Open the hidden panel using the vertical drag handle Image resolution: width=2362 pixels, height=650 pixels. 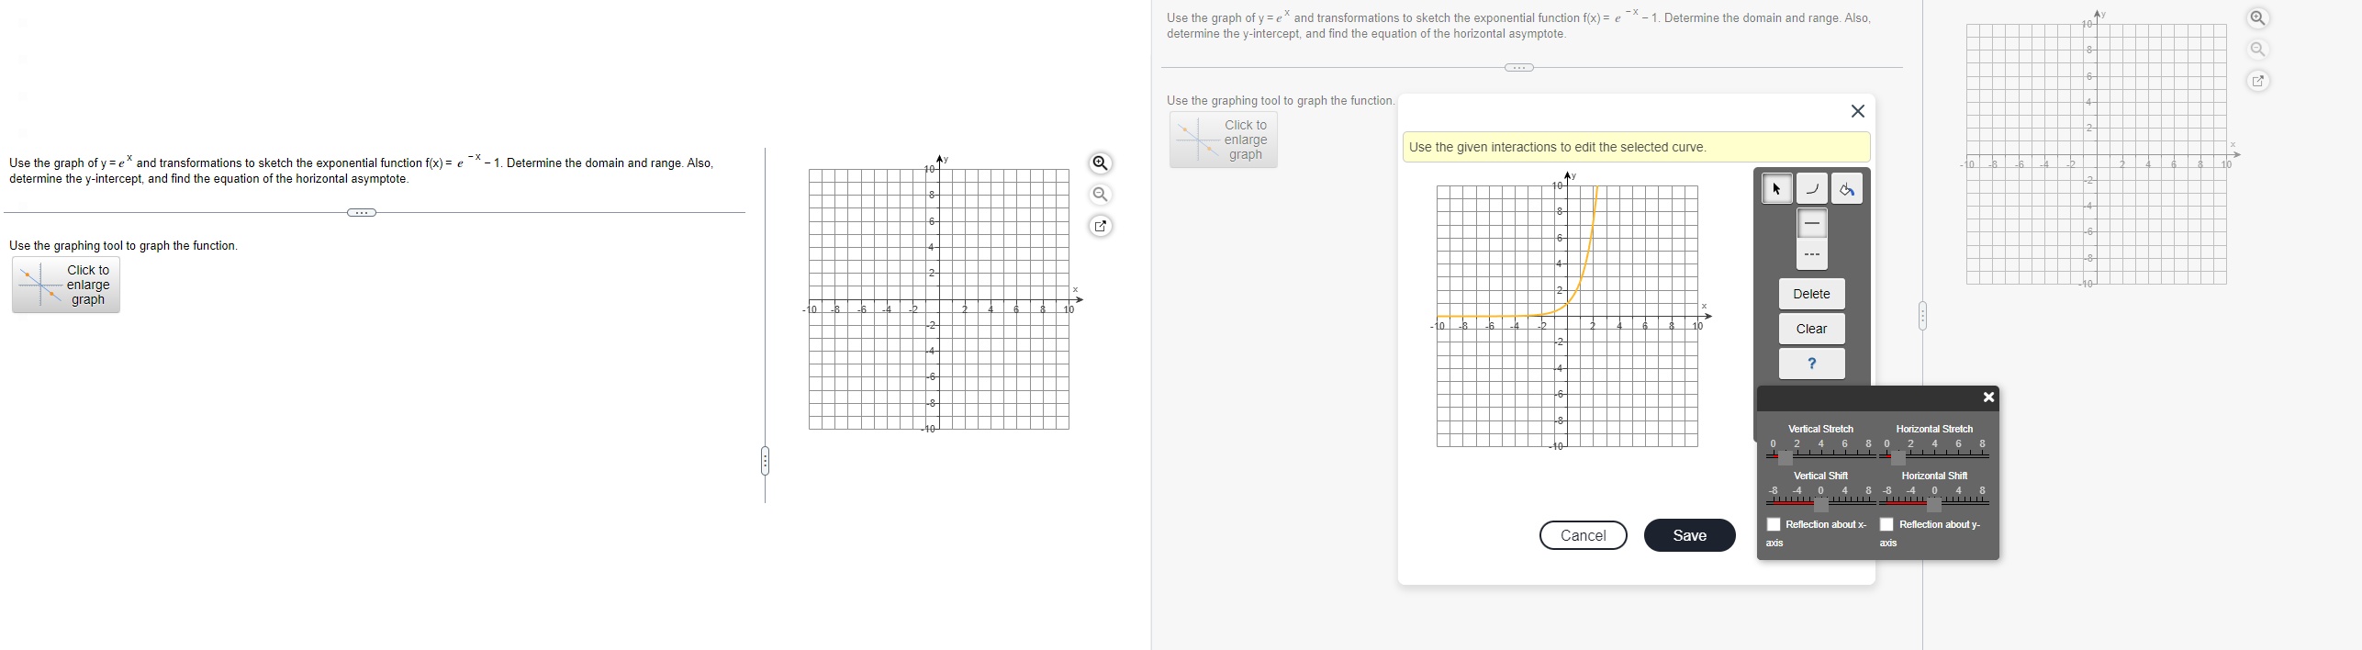point(764,460)
